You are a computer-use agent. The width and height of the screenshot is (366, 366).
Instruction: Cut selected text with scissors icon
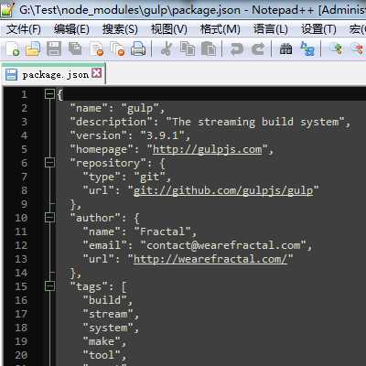tap(167, 48)
